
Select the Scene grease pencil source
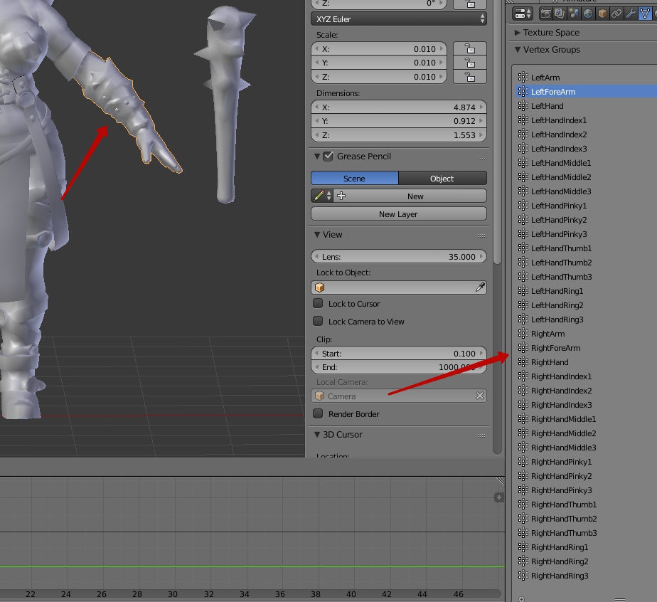pyautogui.click(x=355, y=178)
